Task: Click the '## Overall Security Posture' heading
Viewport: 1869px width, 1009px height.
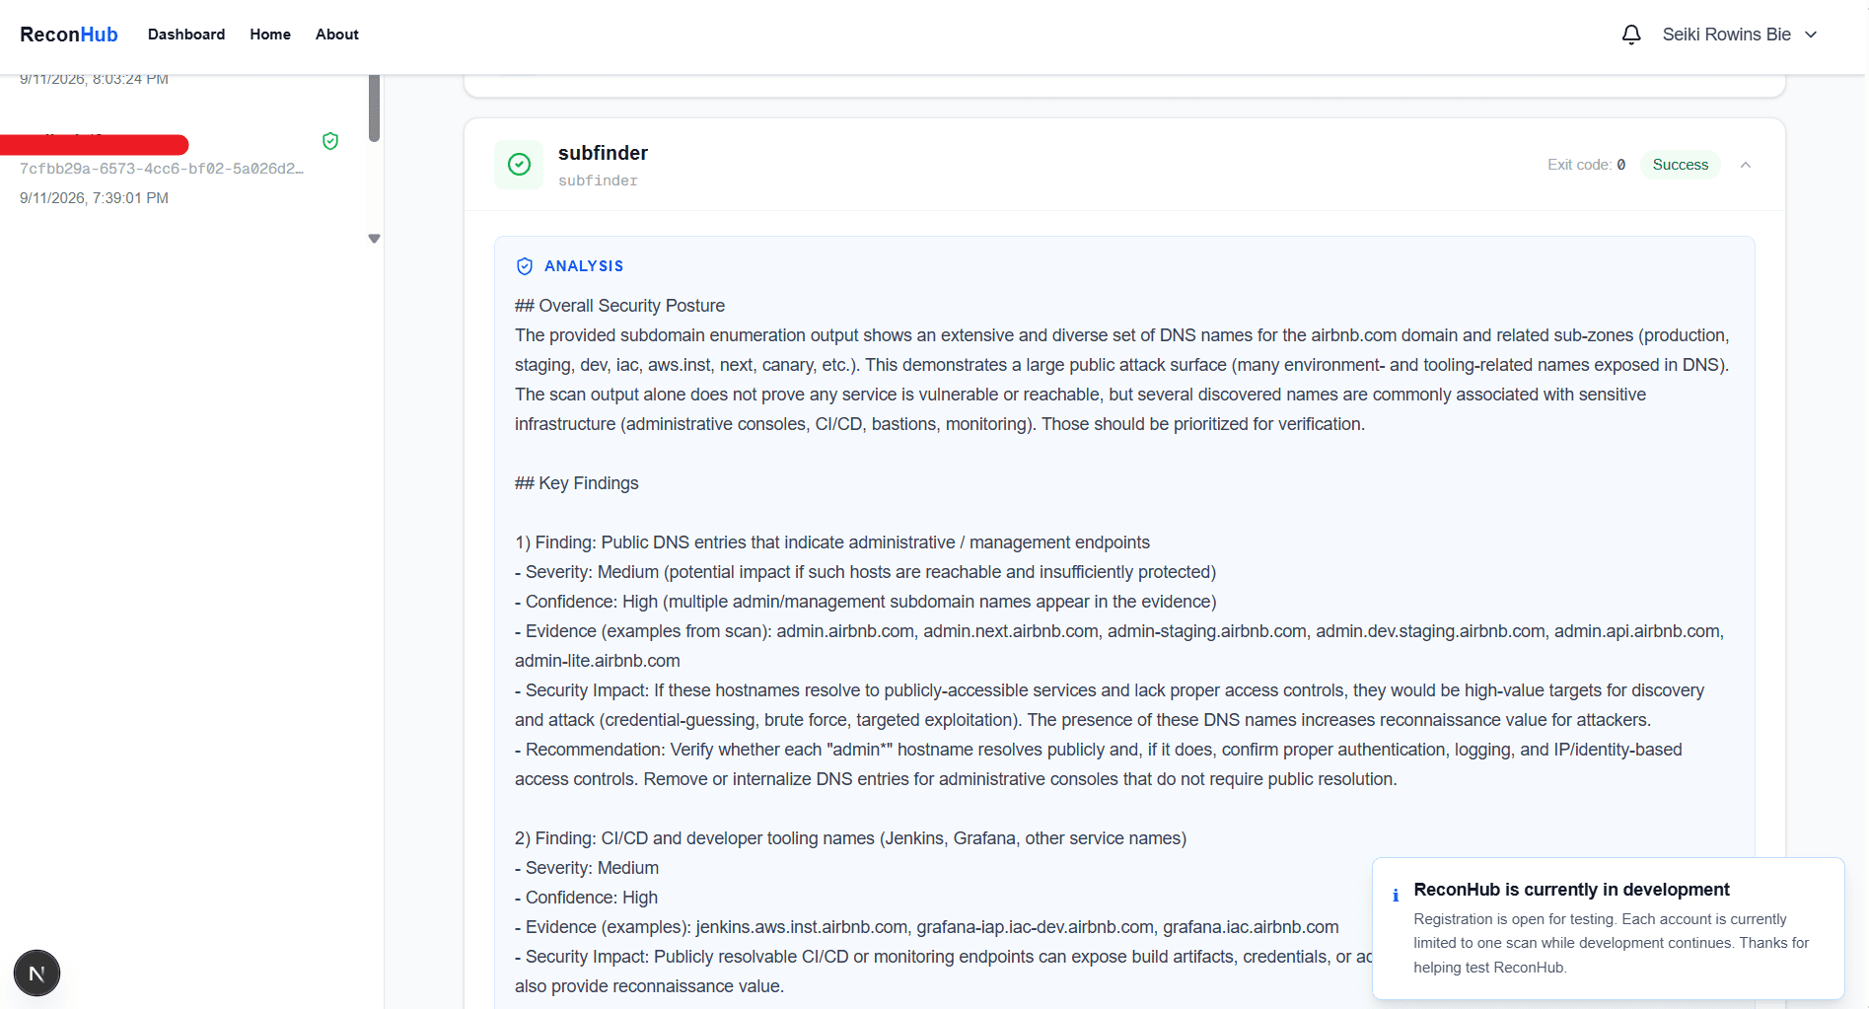Action: (x=619, y=306)
